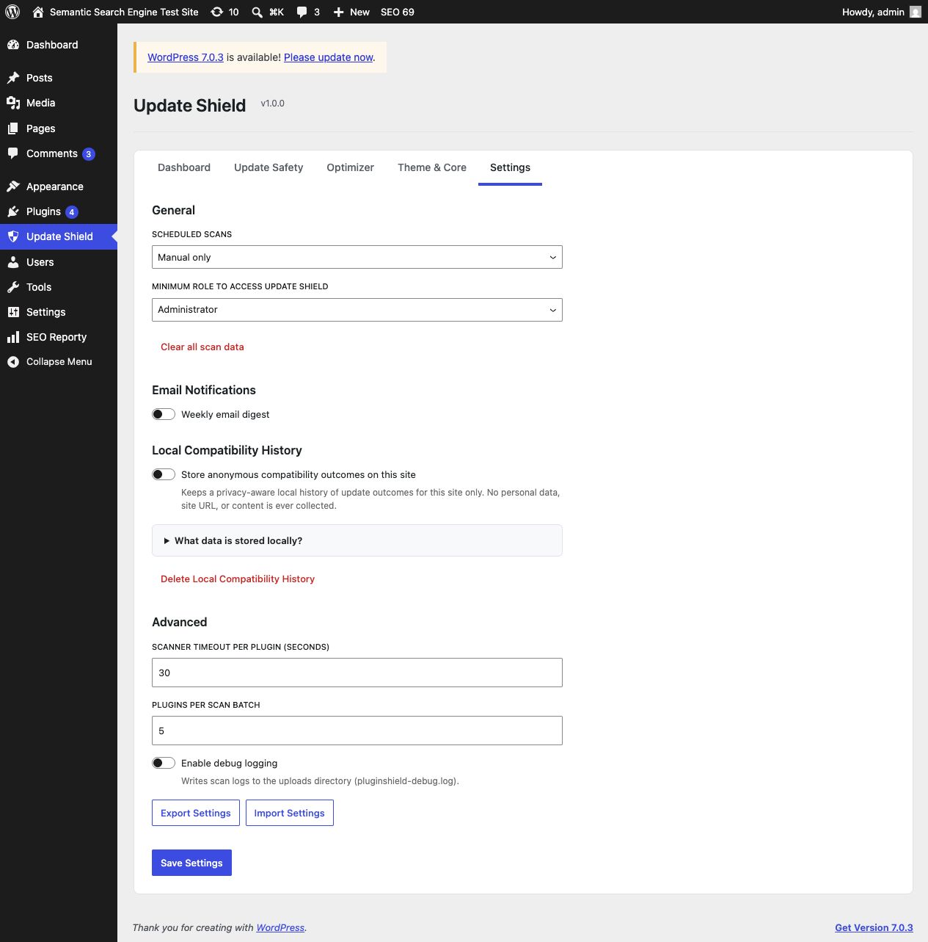This screenshot has height=942, width=928.
Task: Open the WordPress footer link
Action: click(x=280, y=927)
